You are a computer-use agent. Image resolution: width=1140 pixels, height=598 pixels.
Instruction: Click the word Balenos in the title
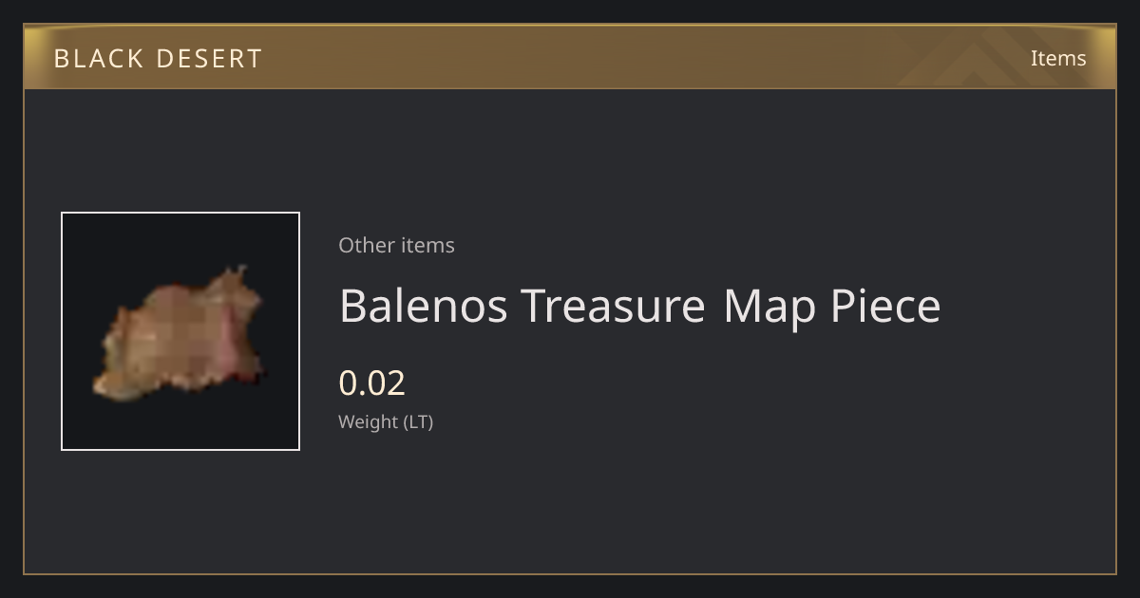coord(424,306)
